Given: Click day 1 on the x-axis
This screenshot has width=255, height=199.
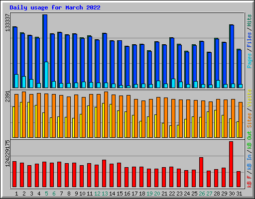Looking at the screenshot, I should [x=16, y=194].
